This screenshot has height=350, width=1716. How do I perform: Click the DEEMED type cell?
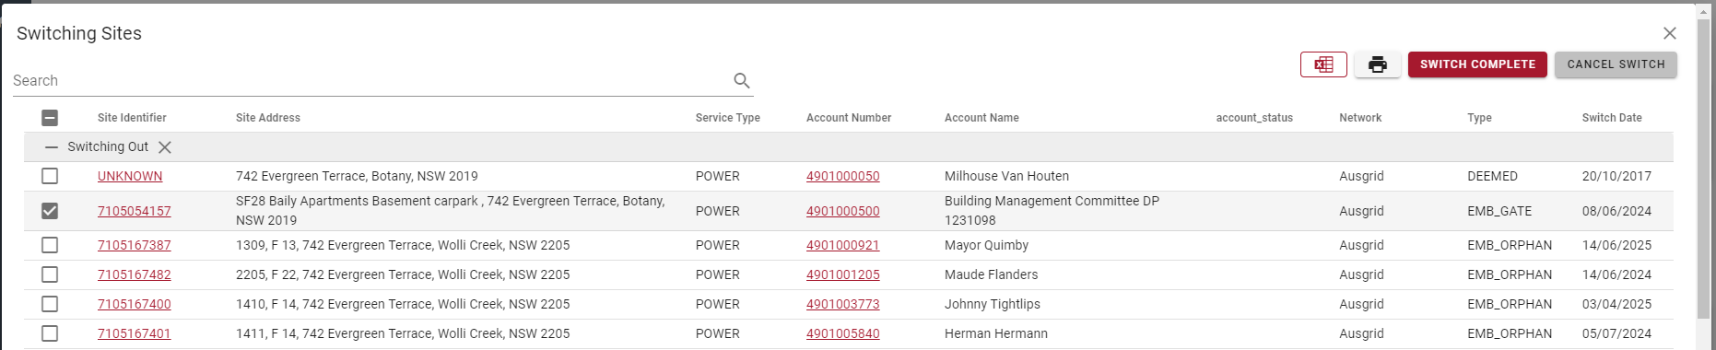coord(1492,176)
